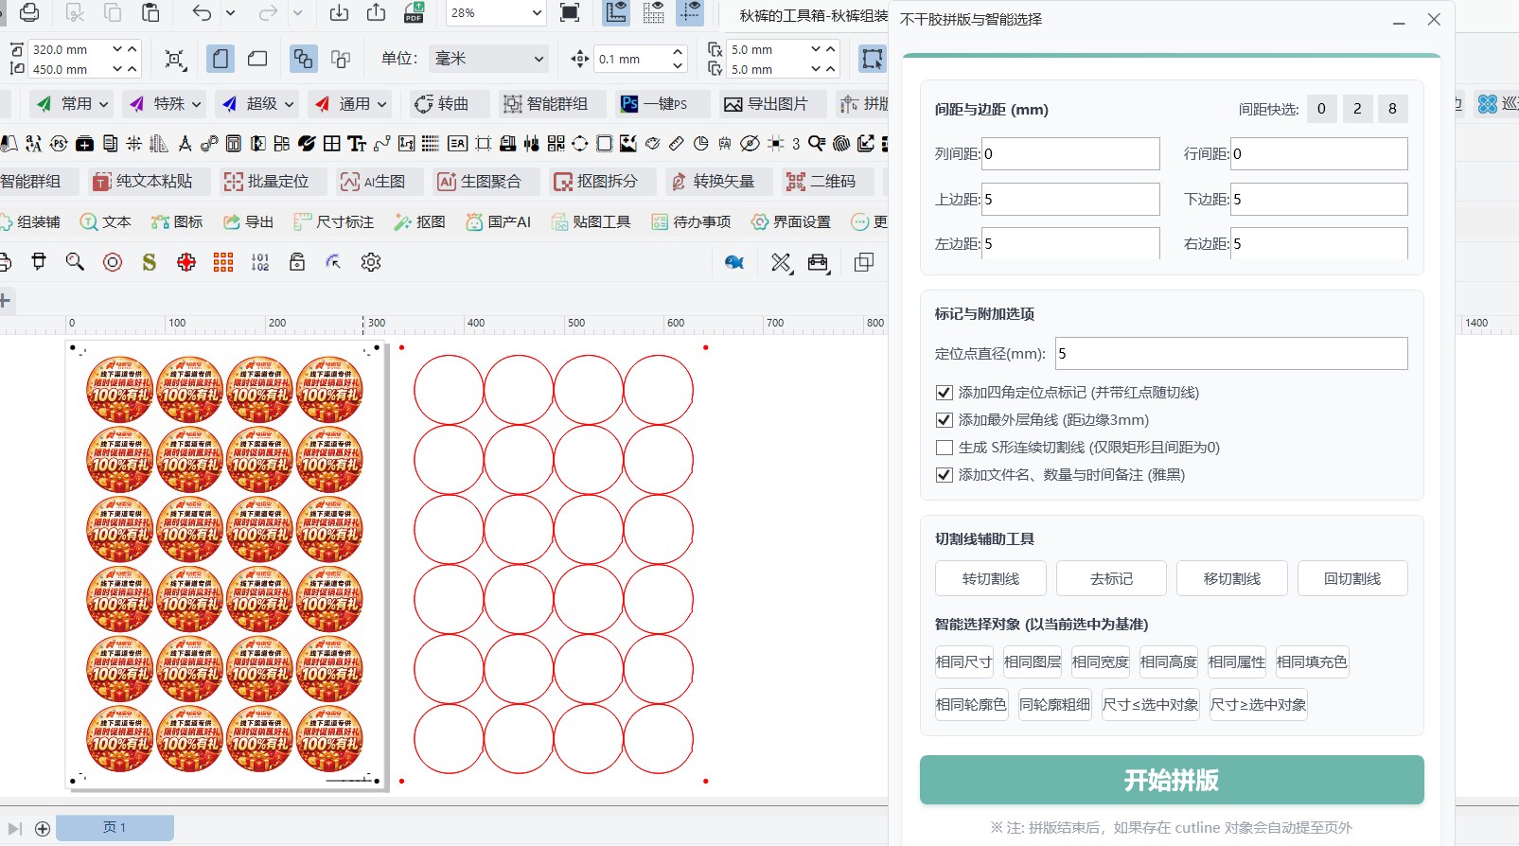
Task: Click the 101/102 numbering icon
Action: [x=260, y=262]
